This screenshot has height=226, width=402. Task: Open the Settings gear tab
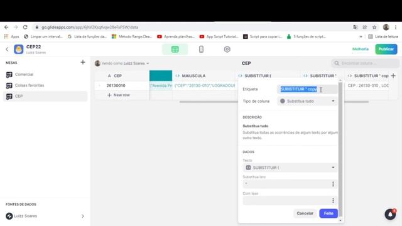point(227,49)
